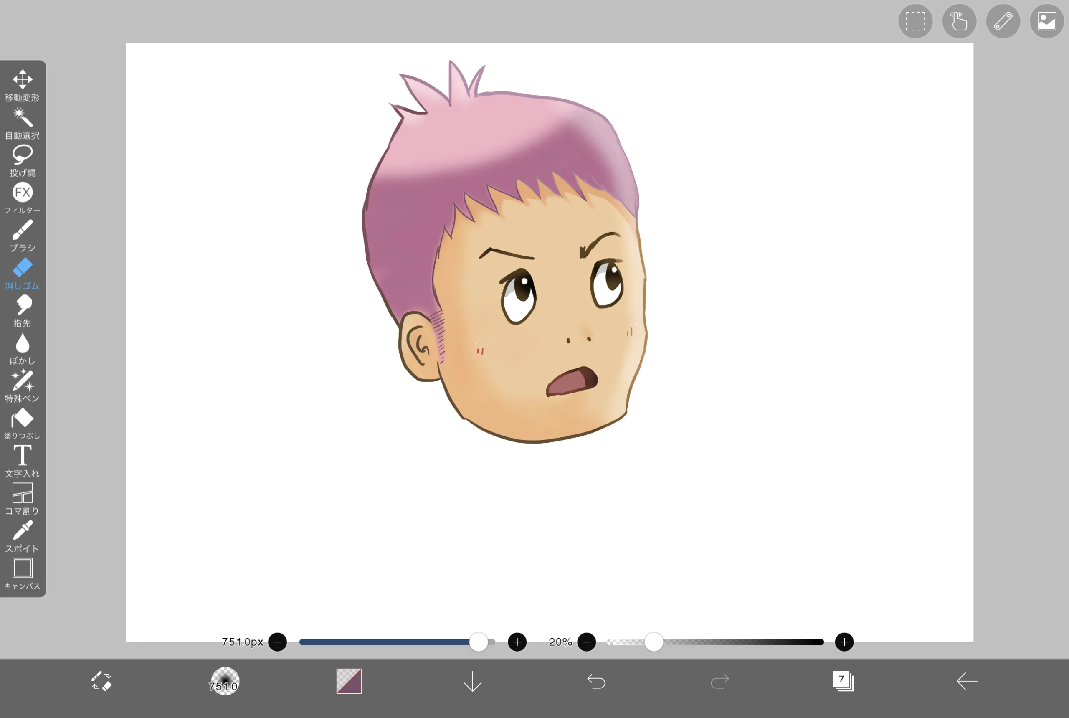The height and width of the screenshot is (718, 1069).
Task: Select the Brush (ブラシ) tool
Action: click(22, 235)
